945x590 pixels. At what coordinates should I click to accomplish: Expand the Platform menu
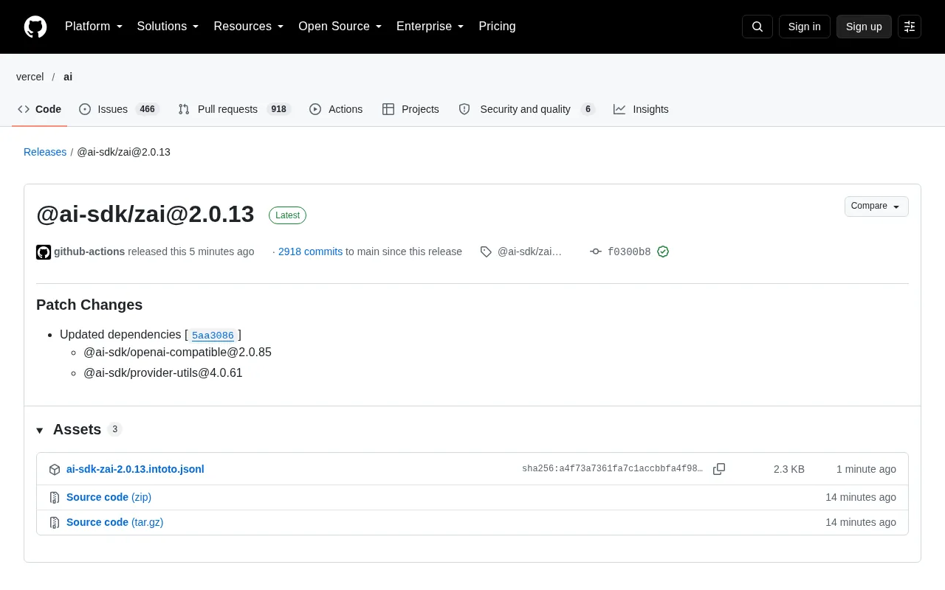click(x=94, y=27)
